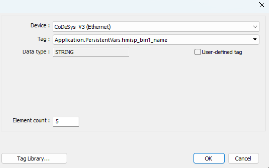Dismiss the dialog with Cancel
269x168 pixels.
tap(243, 158)
